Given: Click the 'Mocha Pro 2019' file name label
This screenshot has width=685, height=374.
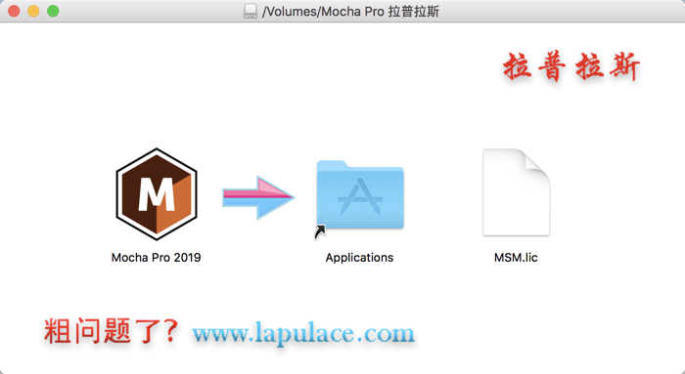Looking at the screenshot, I should pyautogui.click(x=156, y=258).
